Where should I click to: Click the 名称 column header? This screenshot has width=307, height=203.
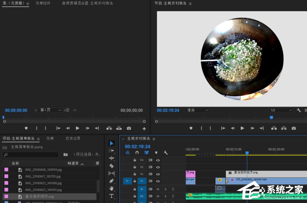[15, 164]
